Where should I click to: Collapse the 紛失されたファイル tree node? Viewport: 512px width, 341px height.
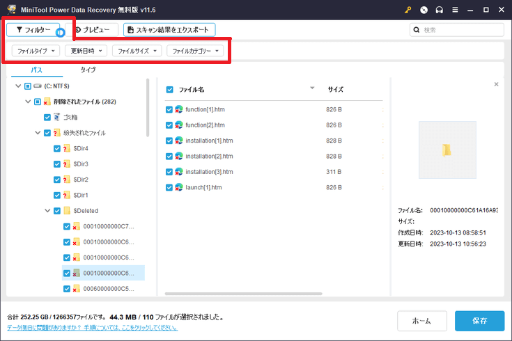[37, 132]
